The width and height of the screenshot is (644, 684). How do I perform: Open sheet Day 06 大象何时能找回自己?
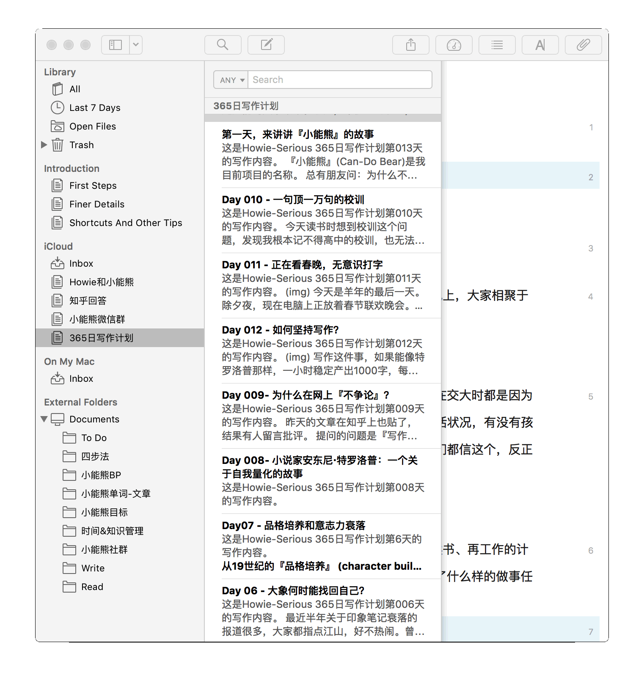[x=323, y=610]
